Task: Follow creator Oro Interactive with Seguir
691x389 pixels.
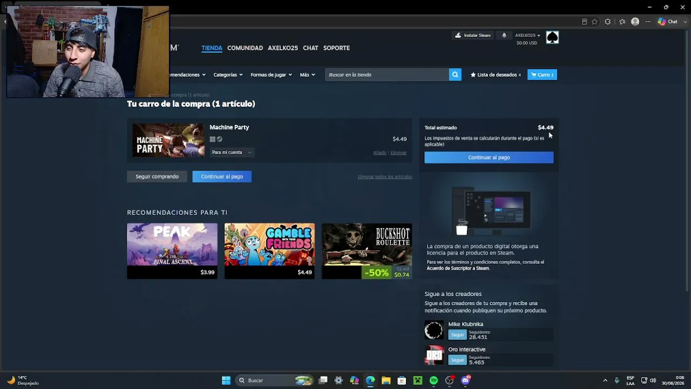Action: tap(457, 360)
